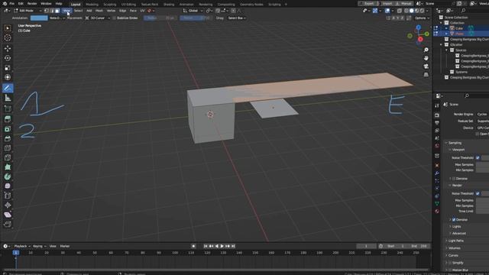The height and width of the screenshot is (275, 489).
Task: Open the Select Box drag dropdown
Action: point(237,18)
